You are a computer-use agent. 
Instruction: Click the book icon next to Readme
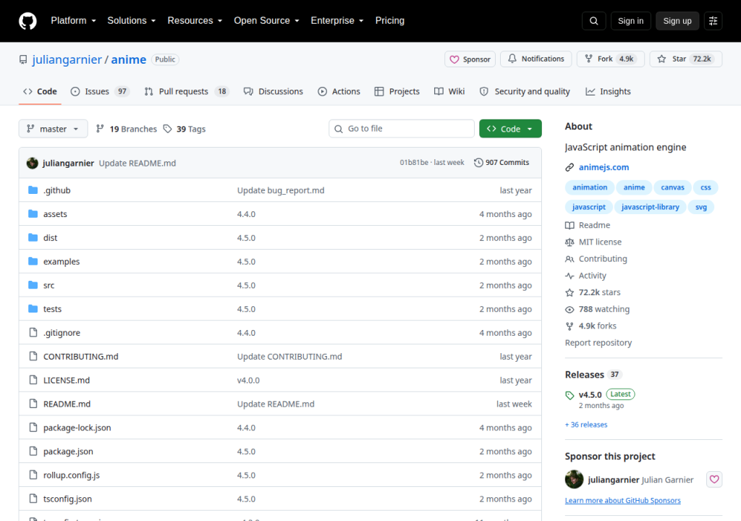click(569, 226)
